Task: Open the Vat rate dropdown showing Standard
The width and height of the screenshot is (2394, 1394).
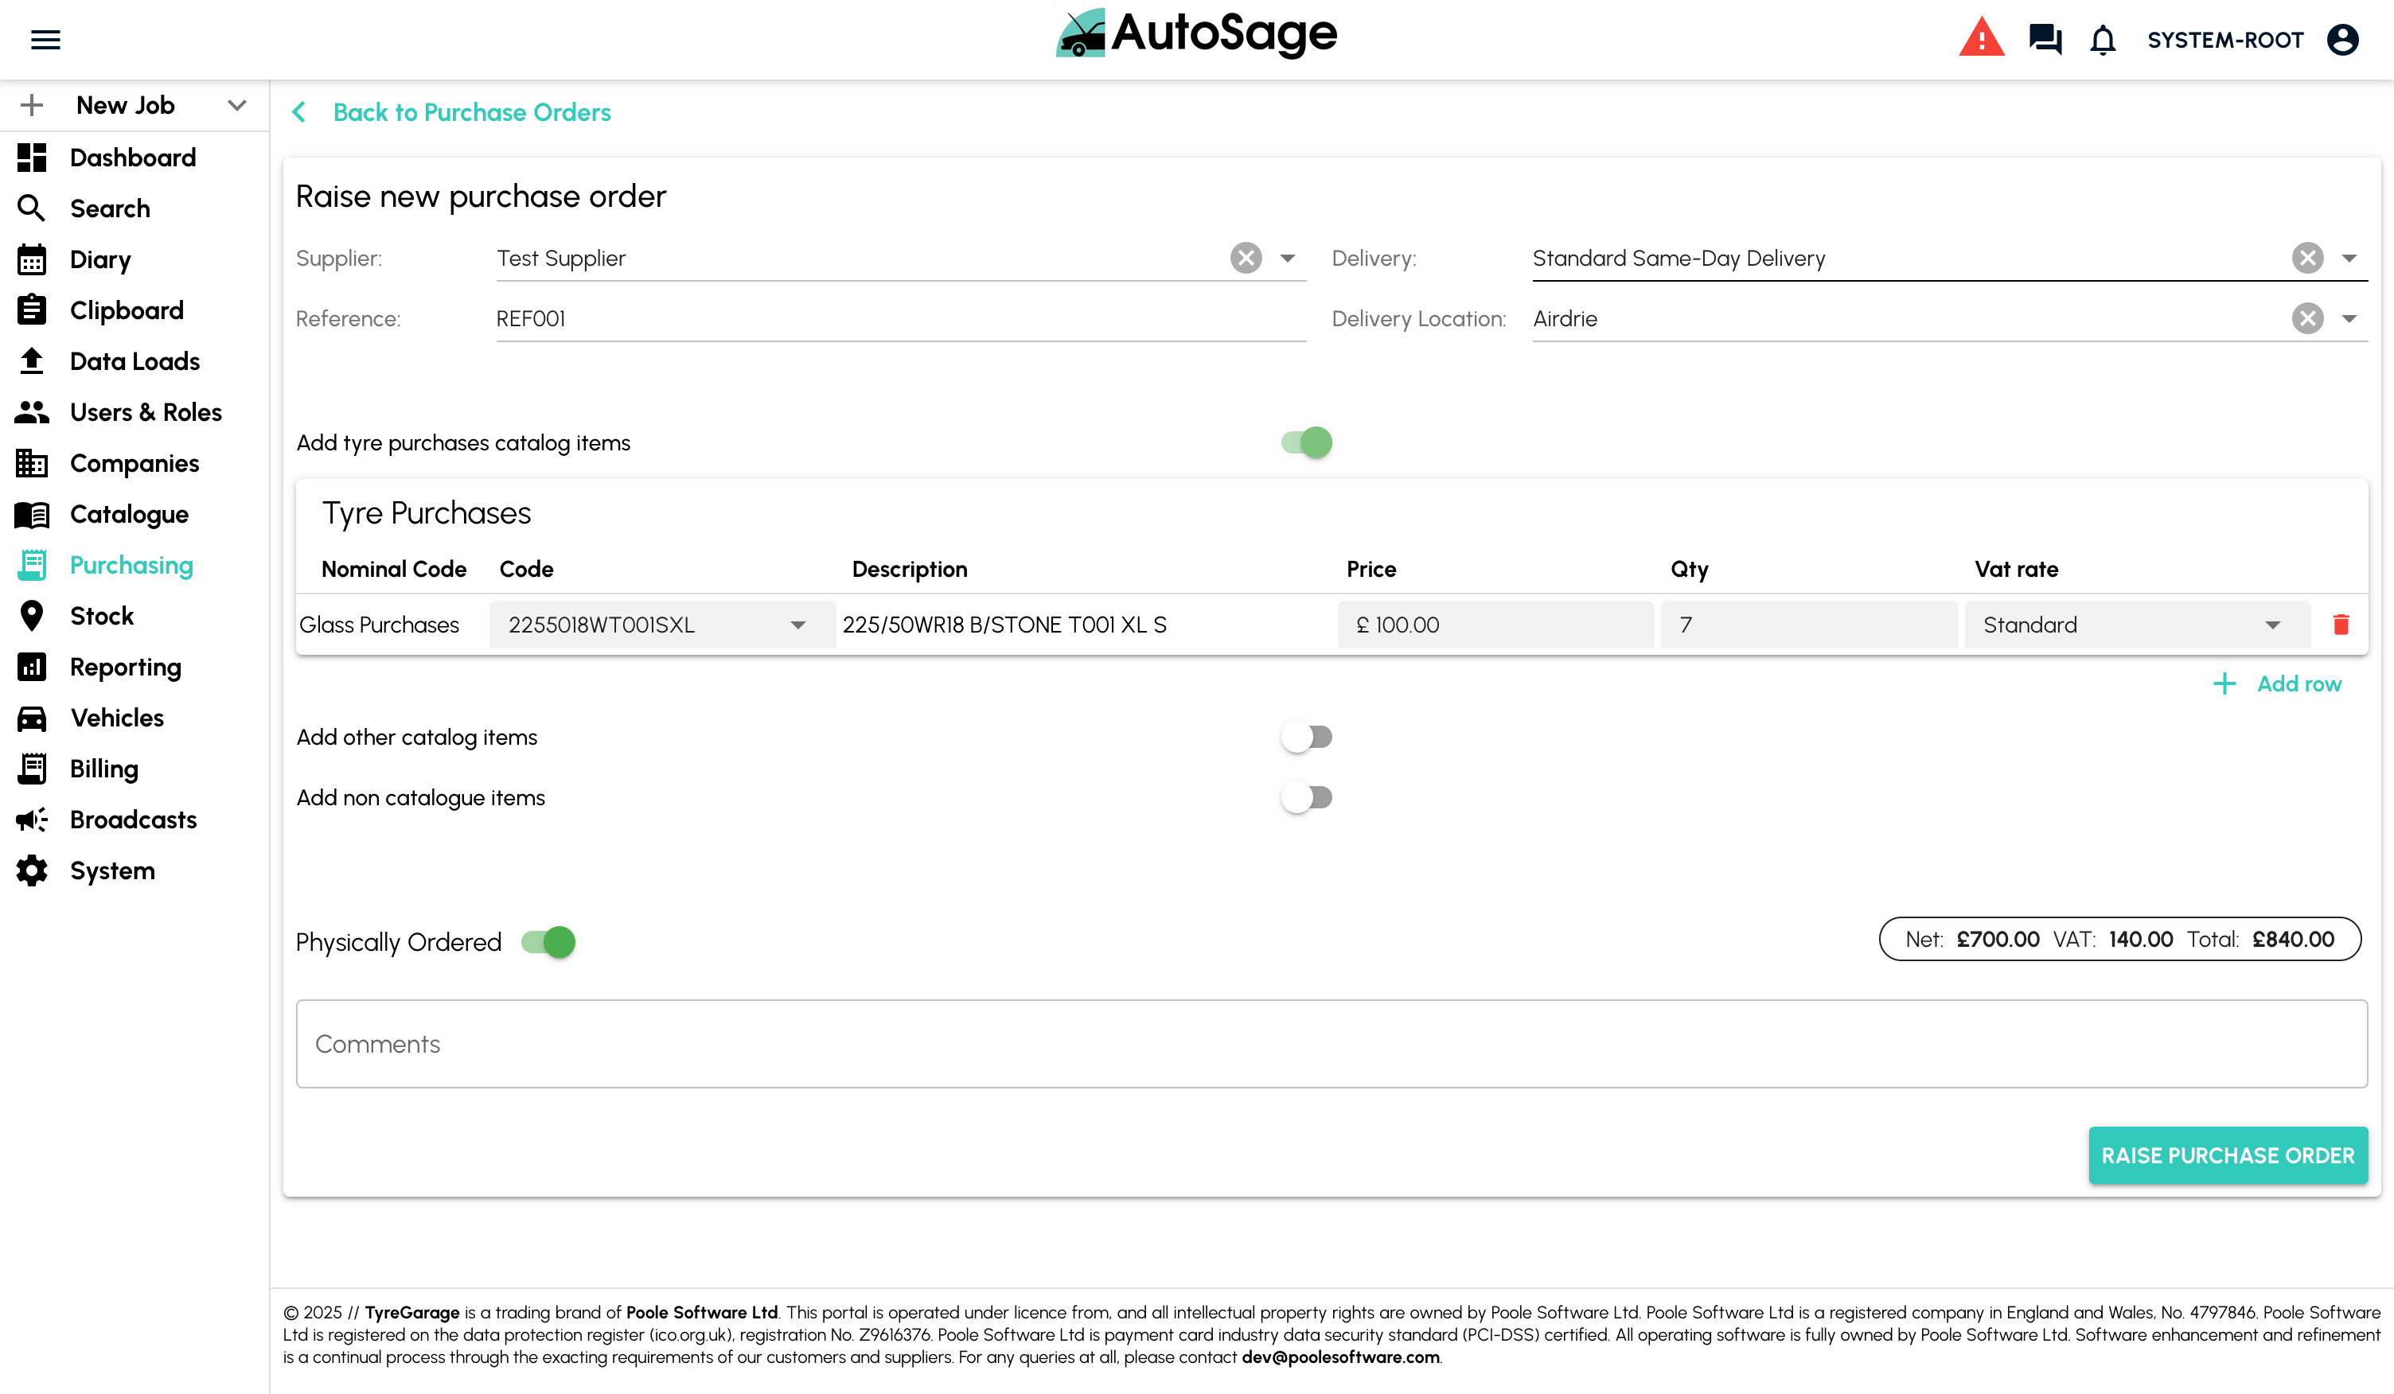Action: 2272,624
